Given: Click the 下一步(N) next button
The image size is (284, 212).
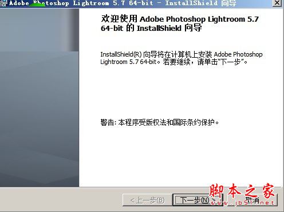Looking at the screenshot, I should [x=198, y=200].
